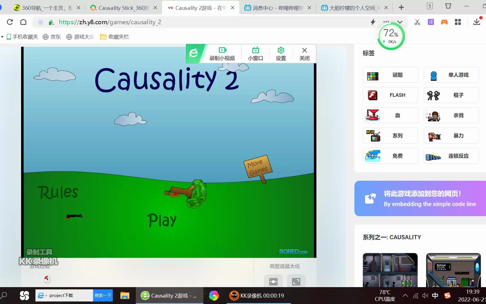Viewport: 486px width, 304px height.
Task: Select the 暴力 violence tag
Action: (451, 136)
